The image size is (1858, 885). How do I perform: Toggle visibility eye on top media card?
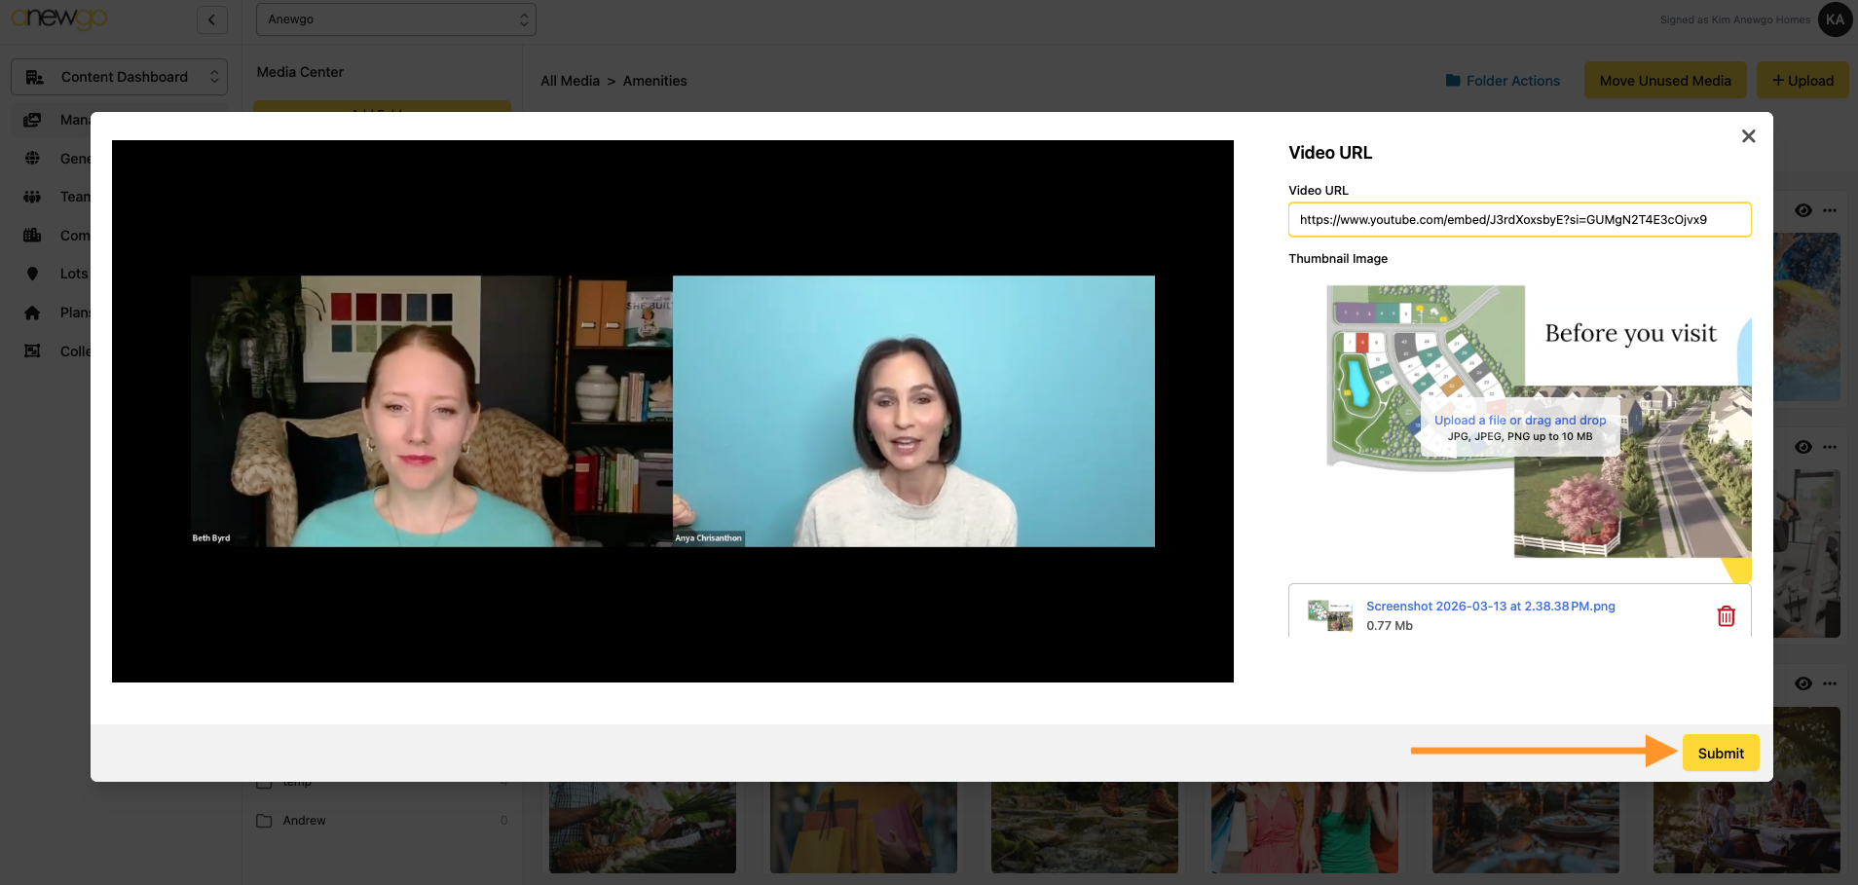click(1802, 210)
